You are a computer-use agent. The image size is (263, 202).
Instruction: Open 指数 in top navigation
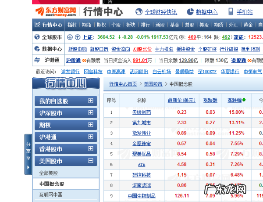(72, 25)
